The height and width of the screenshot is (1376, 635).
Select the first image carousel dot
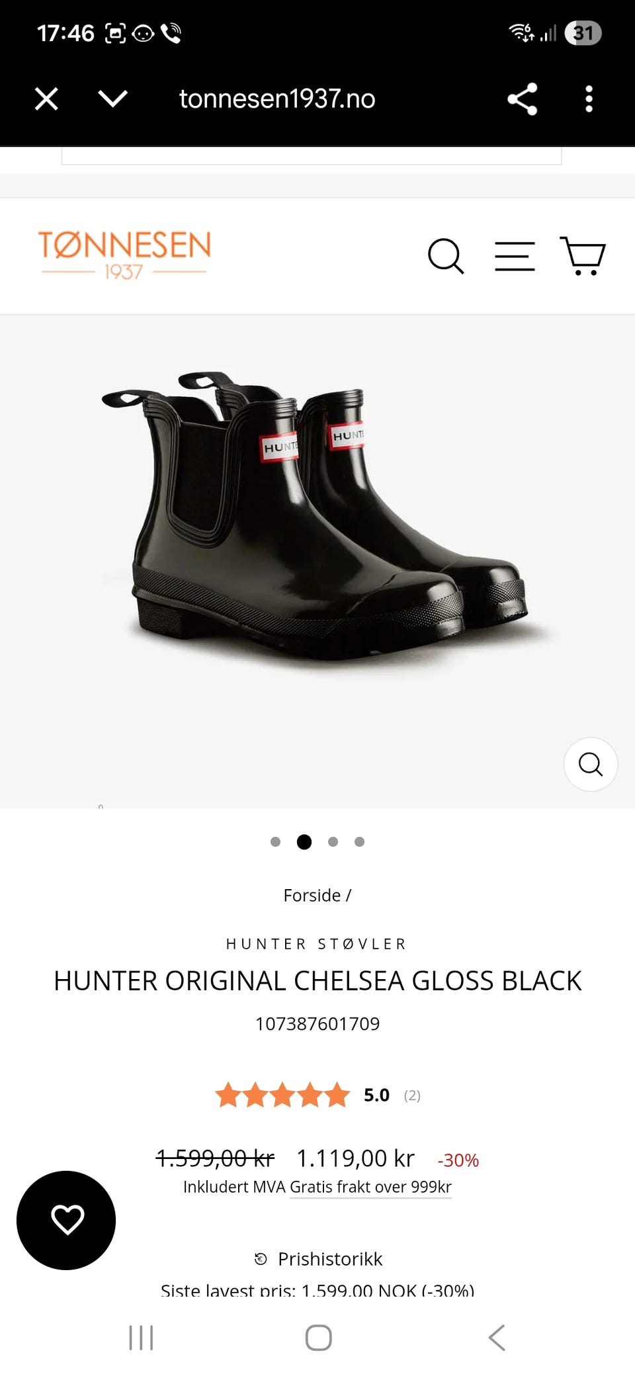click(276, 841)
